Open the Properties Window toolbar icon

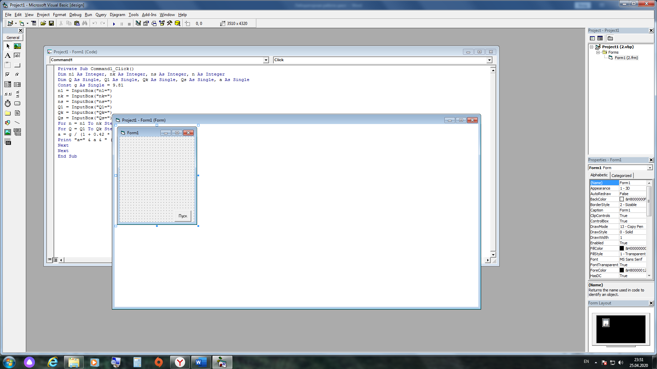point(146,23)
